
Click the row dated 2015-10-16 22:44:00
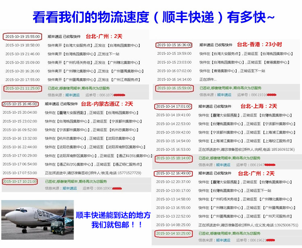(74, 147)
